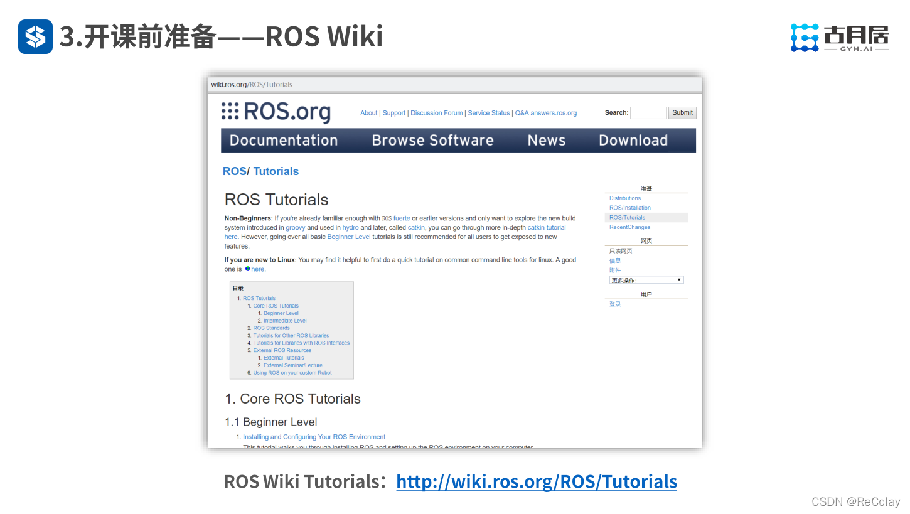Jump to 'External ROS Resources' in contents
Screen dimensions: 910x514
pos(282,350)
